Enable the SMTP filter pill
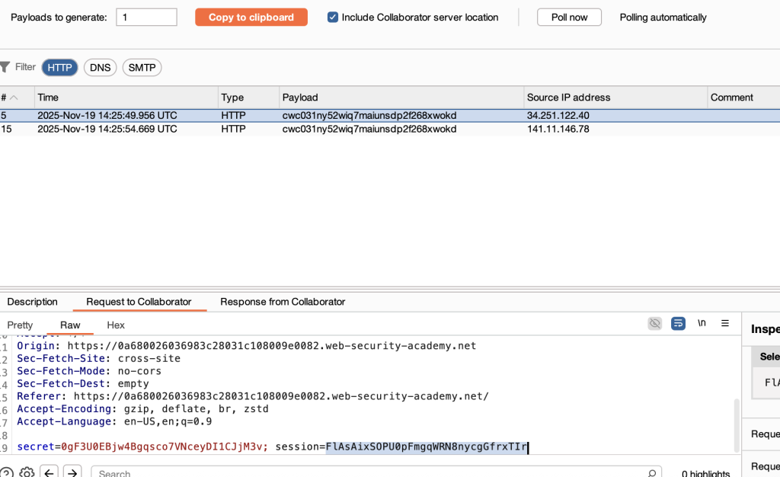The image size is (780, 477). (x=142, y=68)
